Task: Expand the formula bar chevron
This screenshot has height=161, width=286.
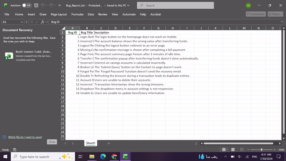Action: pyautogui.click(x=282, y=22)
